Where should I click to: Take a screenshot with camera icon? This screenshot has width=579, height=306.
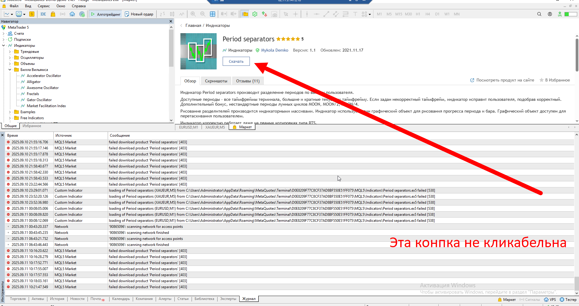click(274, 14)
